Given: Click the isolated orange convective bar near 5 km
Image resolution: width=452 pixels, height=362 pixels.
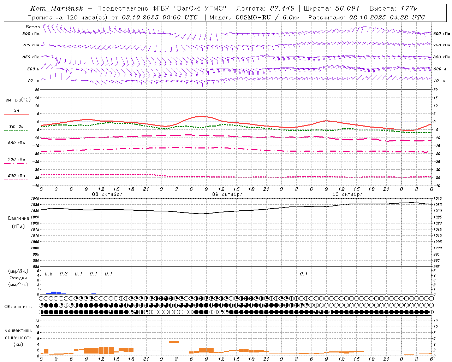Looking at the screenshot, I should (x=174, y=342).
